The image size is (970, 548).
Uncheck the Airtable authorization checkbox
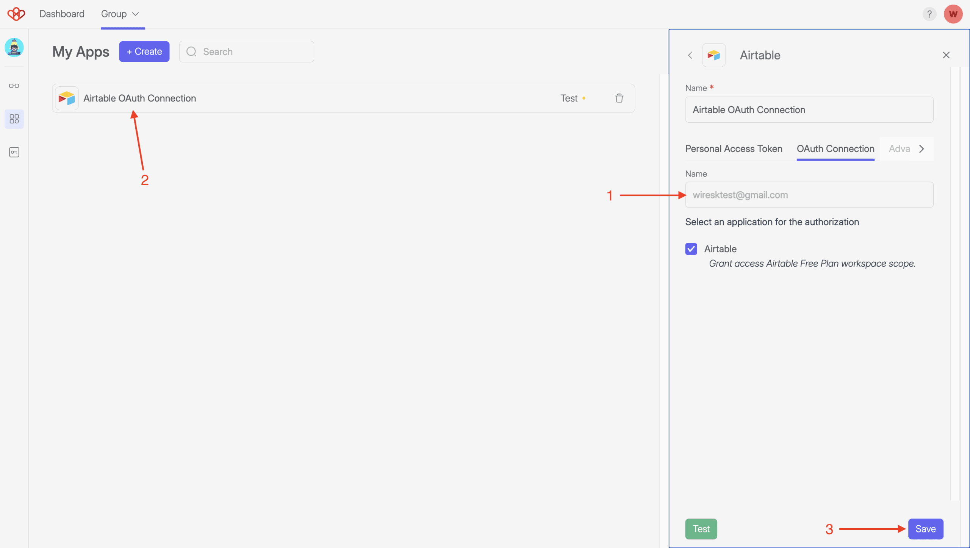coord(691,249)
